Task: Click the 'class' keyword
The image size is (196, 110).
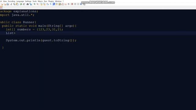Action: (x=16, y=22)
